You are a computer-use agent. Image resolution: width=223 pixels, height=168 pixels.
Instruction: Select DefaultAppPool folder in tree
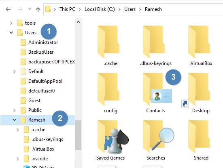click(x=45, y=81)
